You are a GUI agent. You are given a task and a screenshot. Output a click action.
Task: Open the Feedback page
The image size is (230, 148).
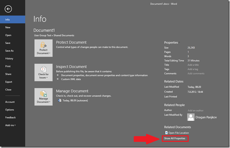point(10,117)
